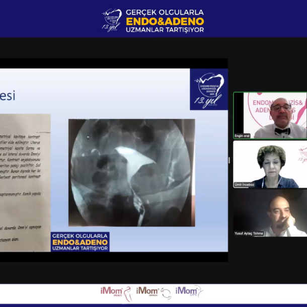The width and height of the screenshot is (307, 307).
Task: Click the Endo&Adeno title in header banner
Action: pyautogui.click(x=165, y=21)
